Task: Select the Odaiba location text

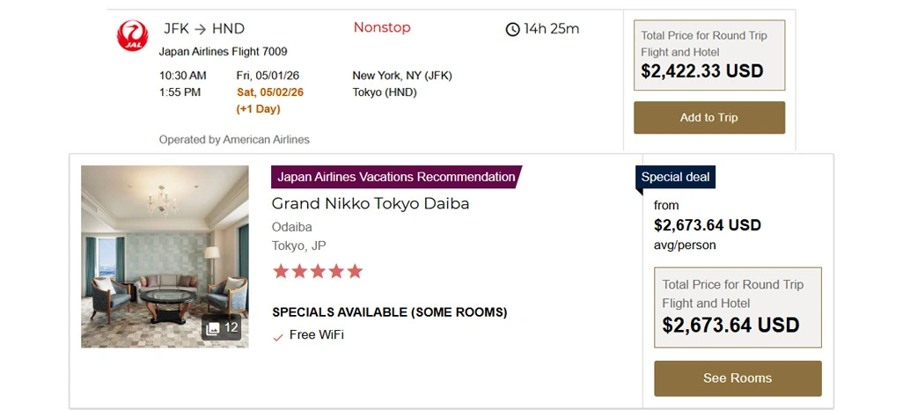Action: tap(292, 227)
